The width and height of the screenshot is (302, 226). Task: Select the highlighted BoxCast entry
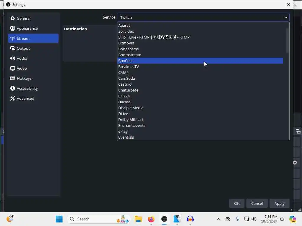[x=200, y=61]
